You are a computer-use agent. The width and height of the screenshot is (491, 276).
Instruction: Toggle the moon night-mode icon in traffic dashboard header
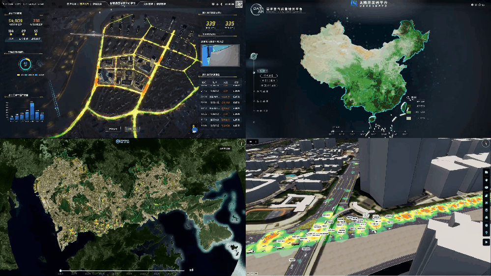(x=221, y=4)
